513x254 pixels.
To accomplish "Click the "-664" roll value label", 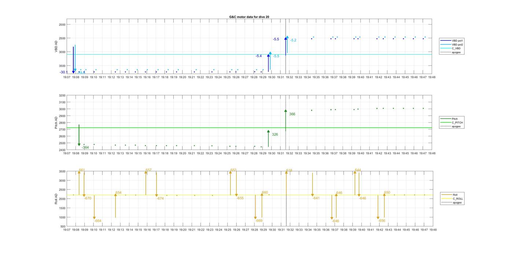I will [97, 221].
